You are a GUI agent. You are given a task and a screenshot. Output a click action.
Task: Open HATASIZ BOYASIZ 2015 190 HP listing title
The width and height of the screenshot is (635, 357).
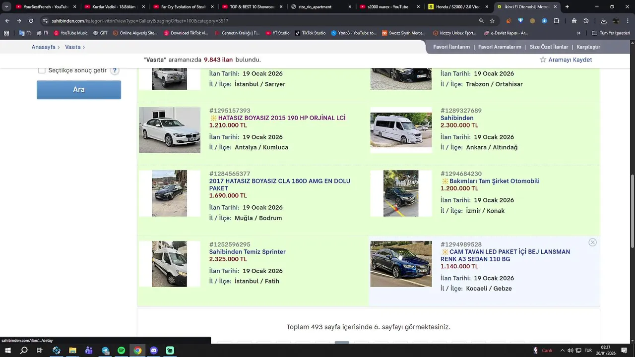(x=282, y=118)
